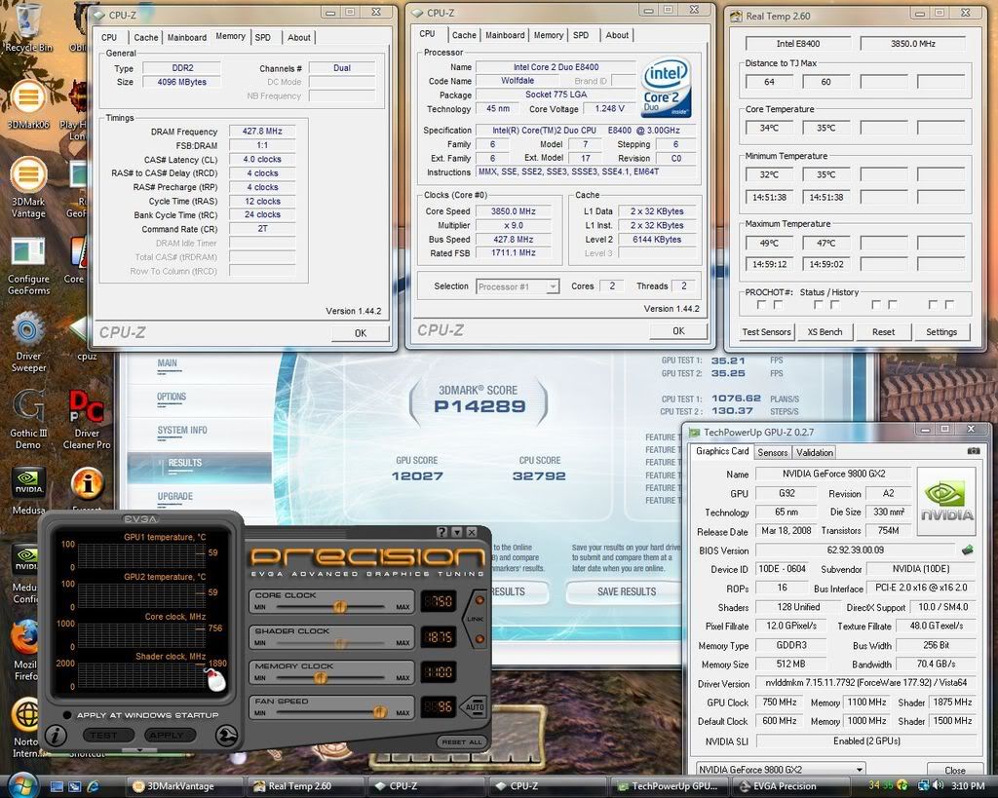Click RESET ALL in EVGA Precision
Image resolution: width=998 pixels, height=798 pixels.
pos(463,742)
